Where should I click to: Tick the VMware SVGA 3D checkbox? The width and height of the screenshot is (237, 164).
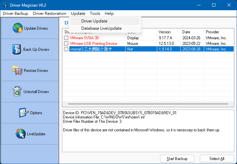coord(66,38)
